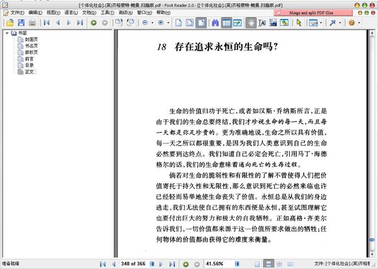378x269 pixels.
Task: Expand the arrow drawing tool dropdown
Action: point(340,23)
